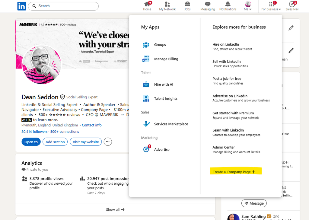Click 20,947 post impressions text
The height and width of the screenshot is (220, 309).
click(x=108, y=179)
